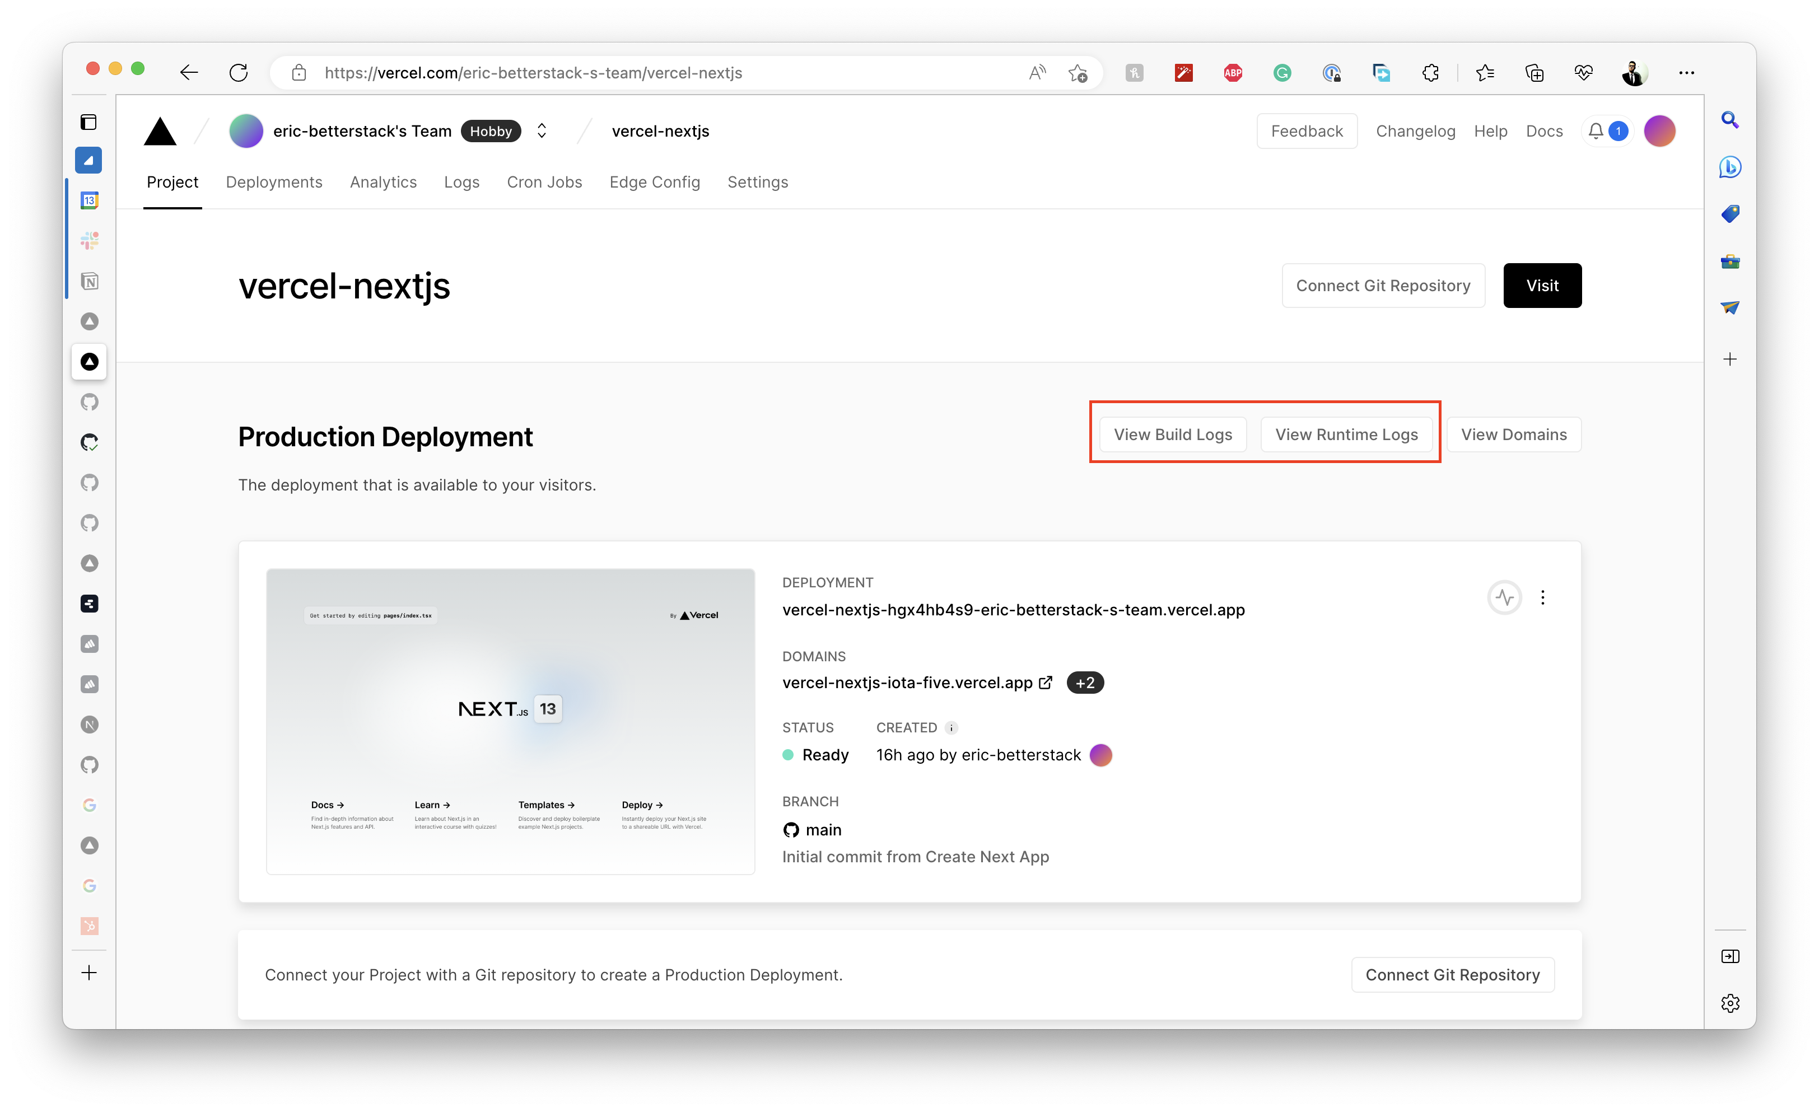
Task: Click the Visit button to open deployment
Action: [x=1543, y=284]
